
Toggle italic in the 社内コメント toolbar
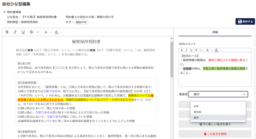click(187, 50)
